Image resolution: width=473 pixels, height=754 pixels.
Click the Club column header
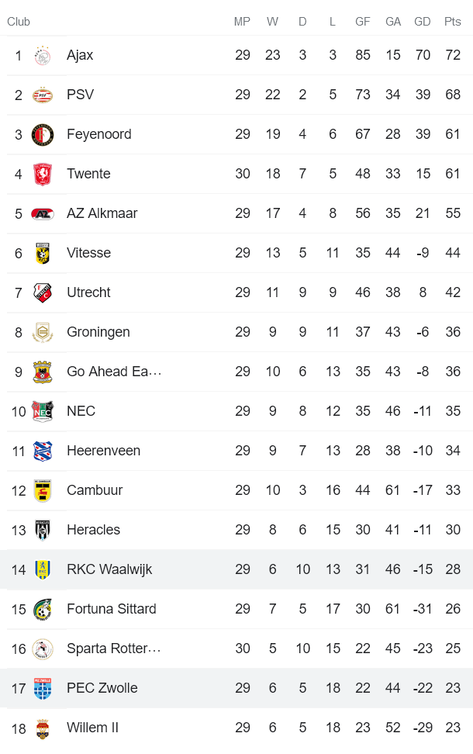click(x=19, y=22)
